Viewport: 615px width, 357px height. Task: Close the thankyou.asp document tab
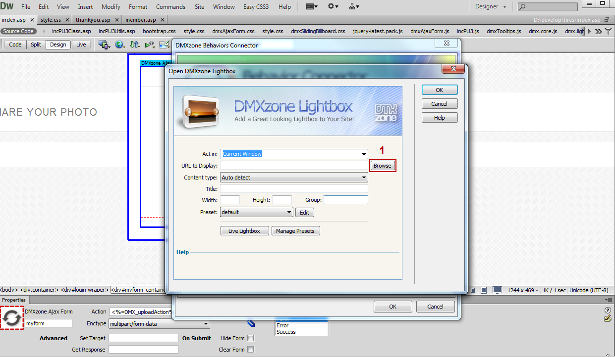point(117,20)
